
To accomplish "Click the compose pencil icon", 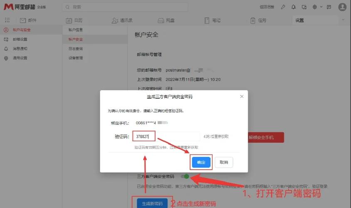I will click(283, 7).
